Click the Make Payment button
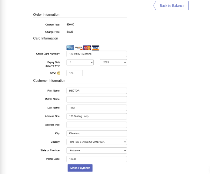This screenshot has width=210, height=174. point(80,168)
